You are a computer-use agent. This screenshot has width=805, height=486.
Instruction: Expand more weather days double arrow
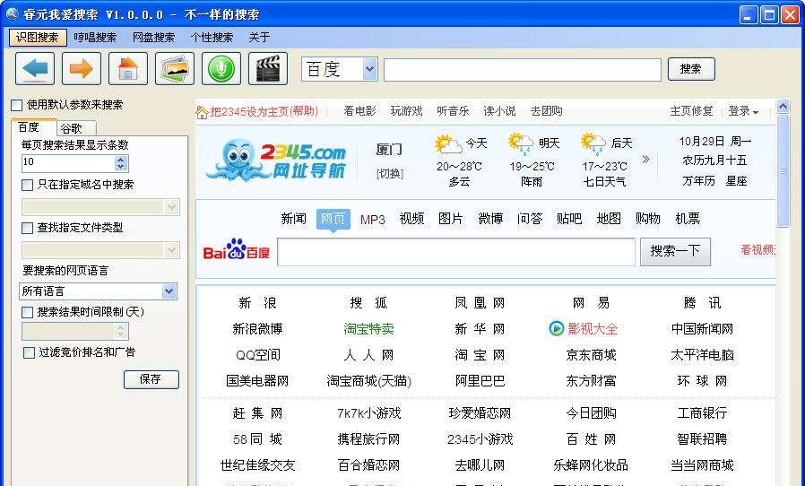(645, 160)
